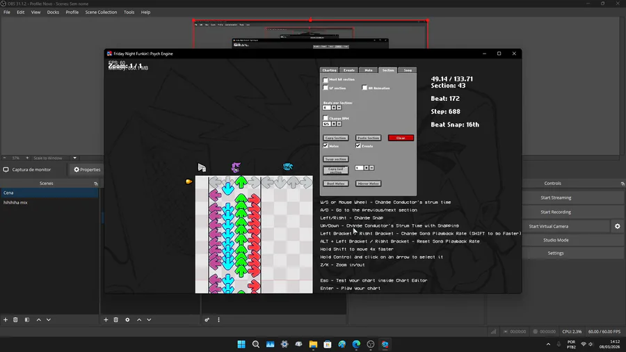Open Windows taskbar search
This screenshot has height=352, width=626.
click(255, 344)
